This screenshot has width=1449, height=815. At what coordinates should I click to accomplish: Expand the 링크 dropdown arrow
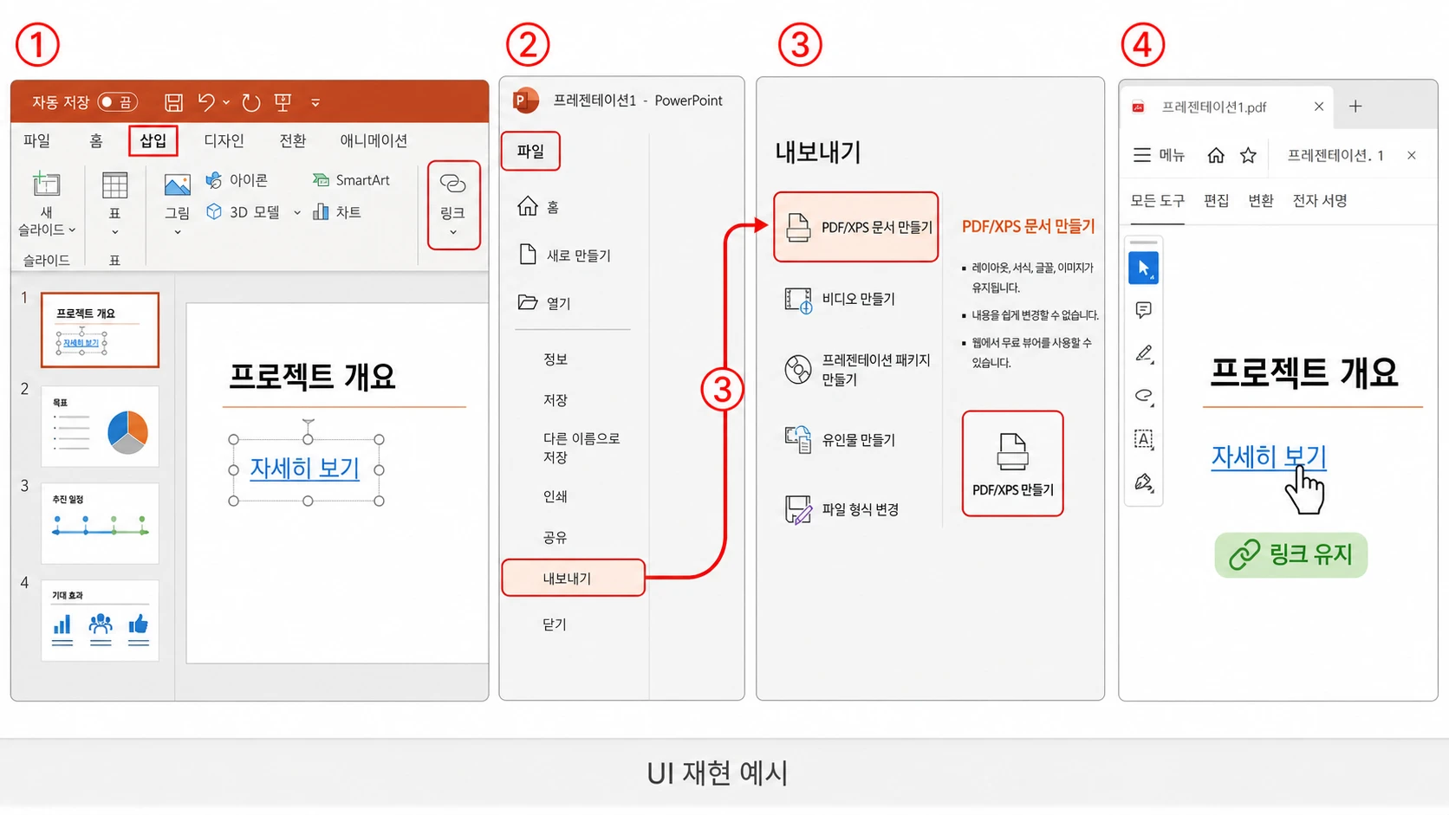(x=452, y=232)
